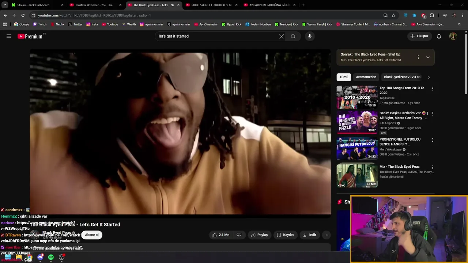Open the YouTube account avatar menu
The image size is (468, 263).
pyautogui.click(x=453, y=36)
